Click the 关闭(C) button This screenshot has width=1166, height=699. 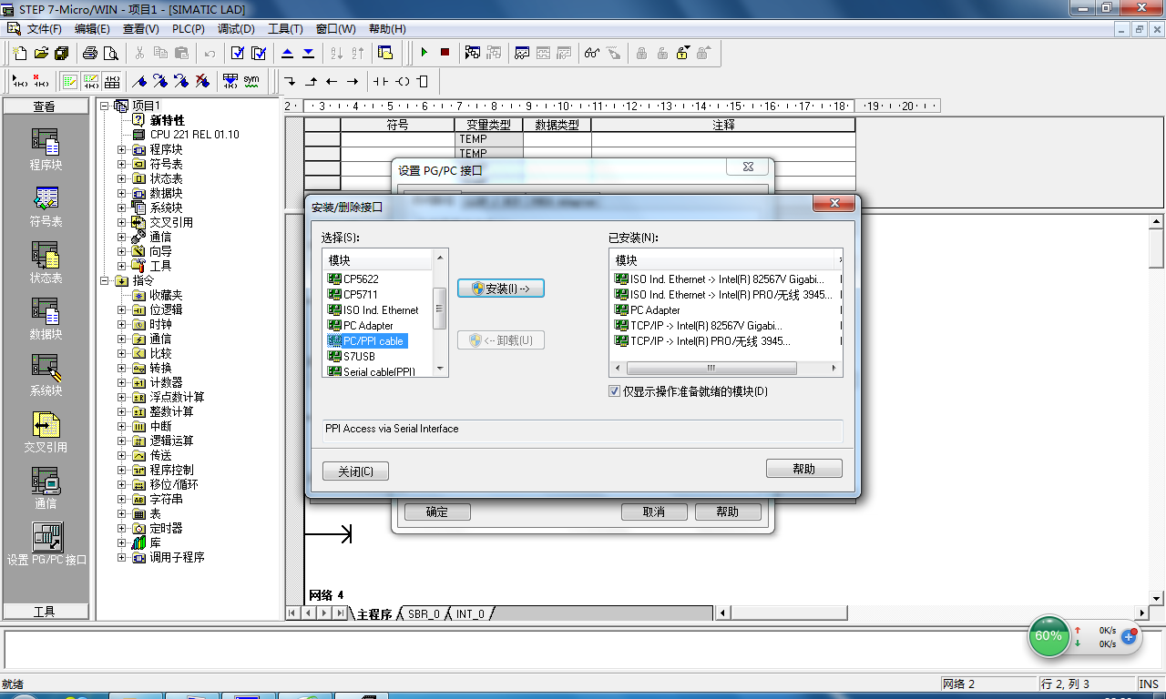[x=356, y=471]
